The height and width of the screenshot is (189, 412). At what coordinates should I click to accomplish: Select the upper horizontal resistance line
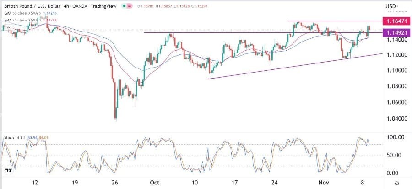[x=334, y=21]
